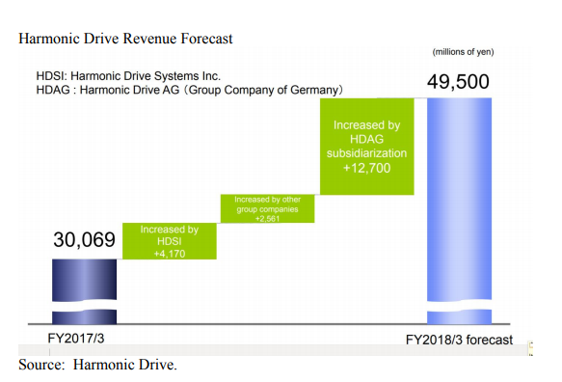This screenshot has height=382, width=562.
Task: Click the 'Increased by other group companies' block
Action: click(x=267, y=208)
